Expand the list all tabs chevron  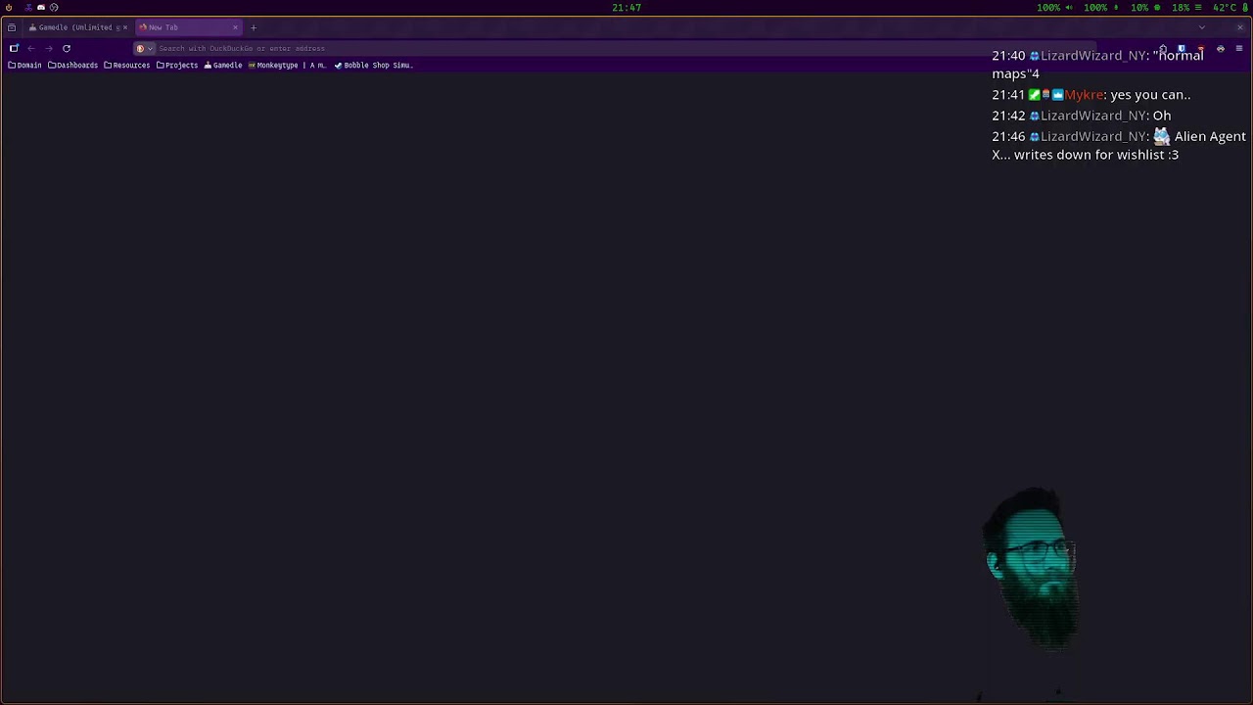(x=1201, y=27)
